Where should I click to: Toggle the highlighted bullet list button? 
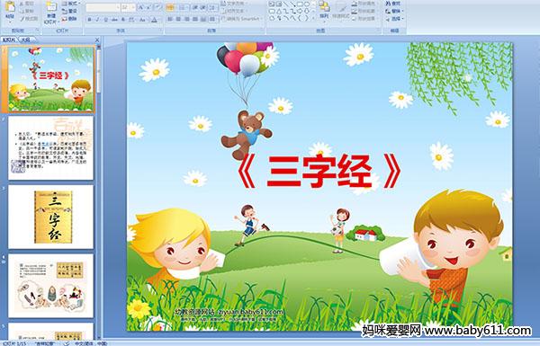170,7
